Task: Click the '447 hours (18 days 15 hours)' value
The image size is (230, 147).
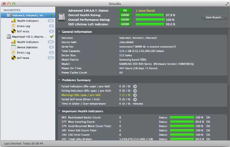Action: [x=138, y=68]
